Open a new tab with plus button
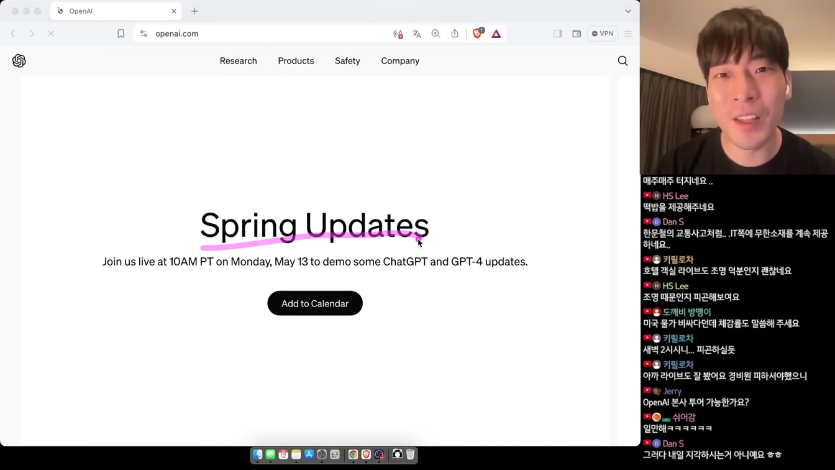 click(x=194, y=11)
